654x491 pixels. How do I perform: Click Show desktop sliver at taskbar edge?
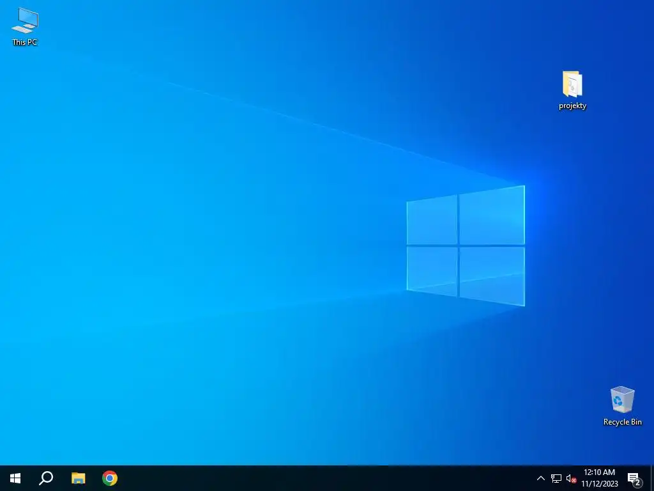tap(652, 478)
